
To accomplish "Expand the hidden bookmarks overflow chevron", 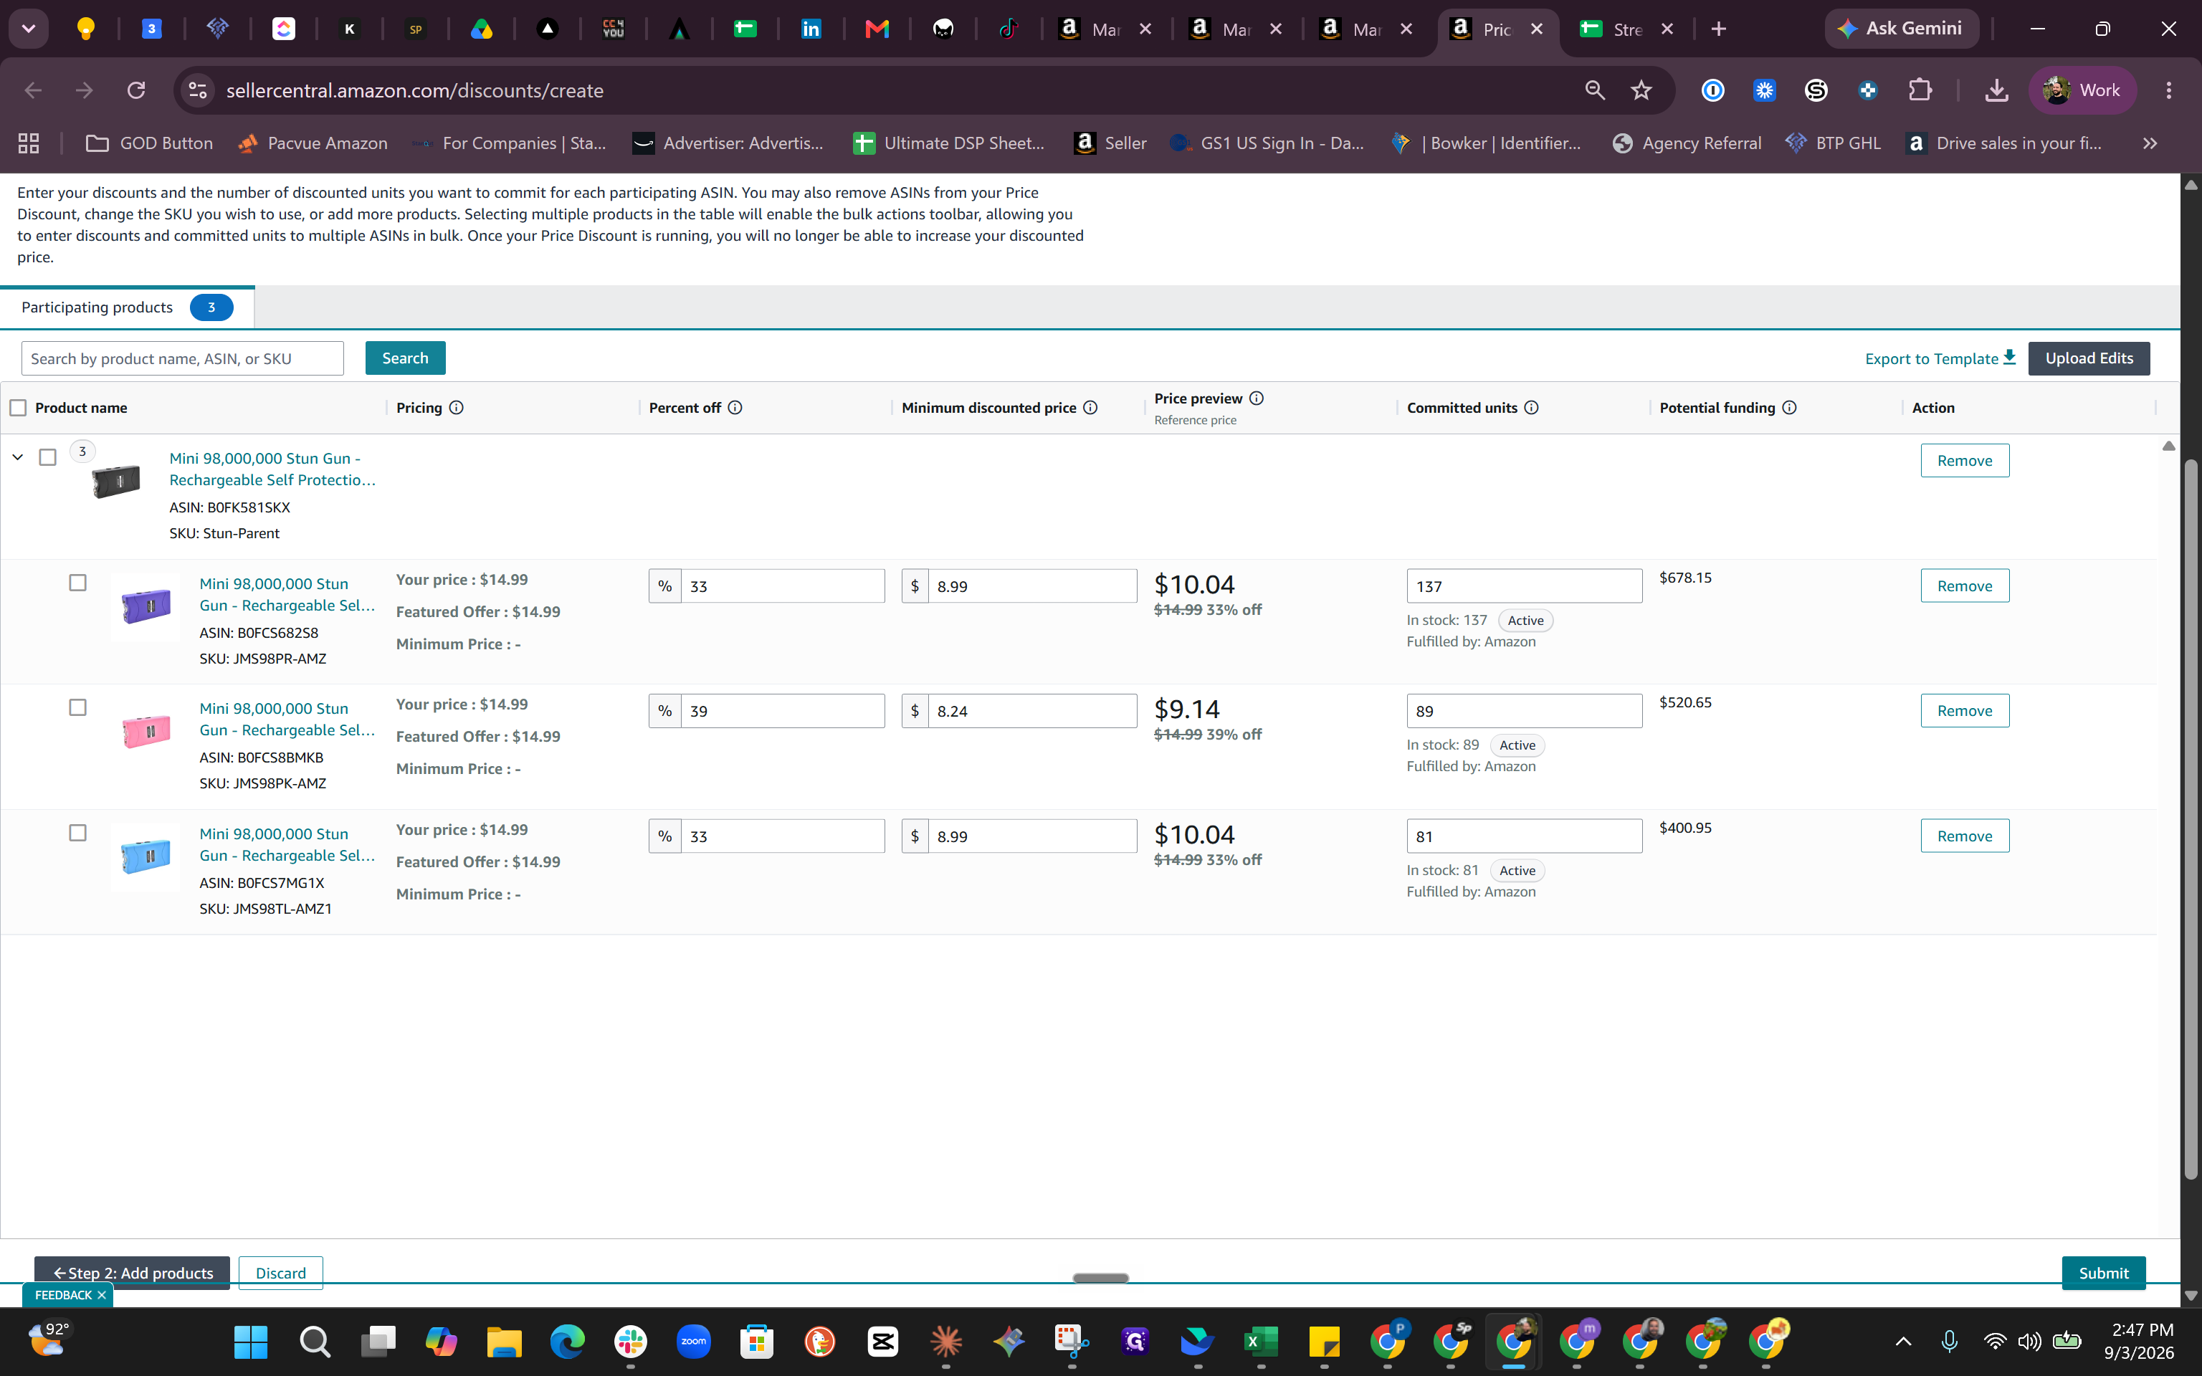I will tap(2149, 143).
